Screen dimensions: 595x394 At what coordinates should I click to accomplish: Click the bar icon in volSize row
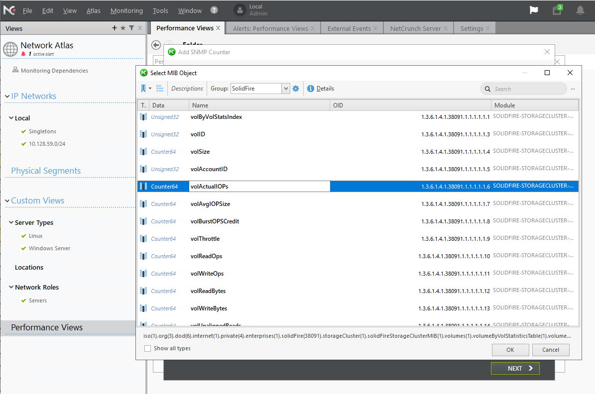coord(143,152)
